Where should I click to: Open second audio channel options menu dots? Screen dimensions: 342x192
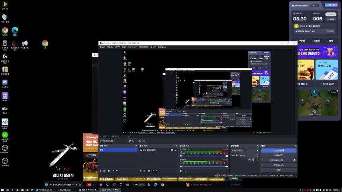point(181,163)
